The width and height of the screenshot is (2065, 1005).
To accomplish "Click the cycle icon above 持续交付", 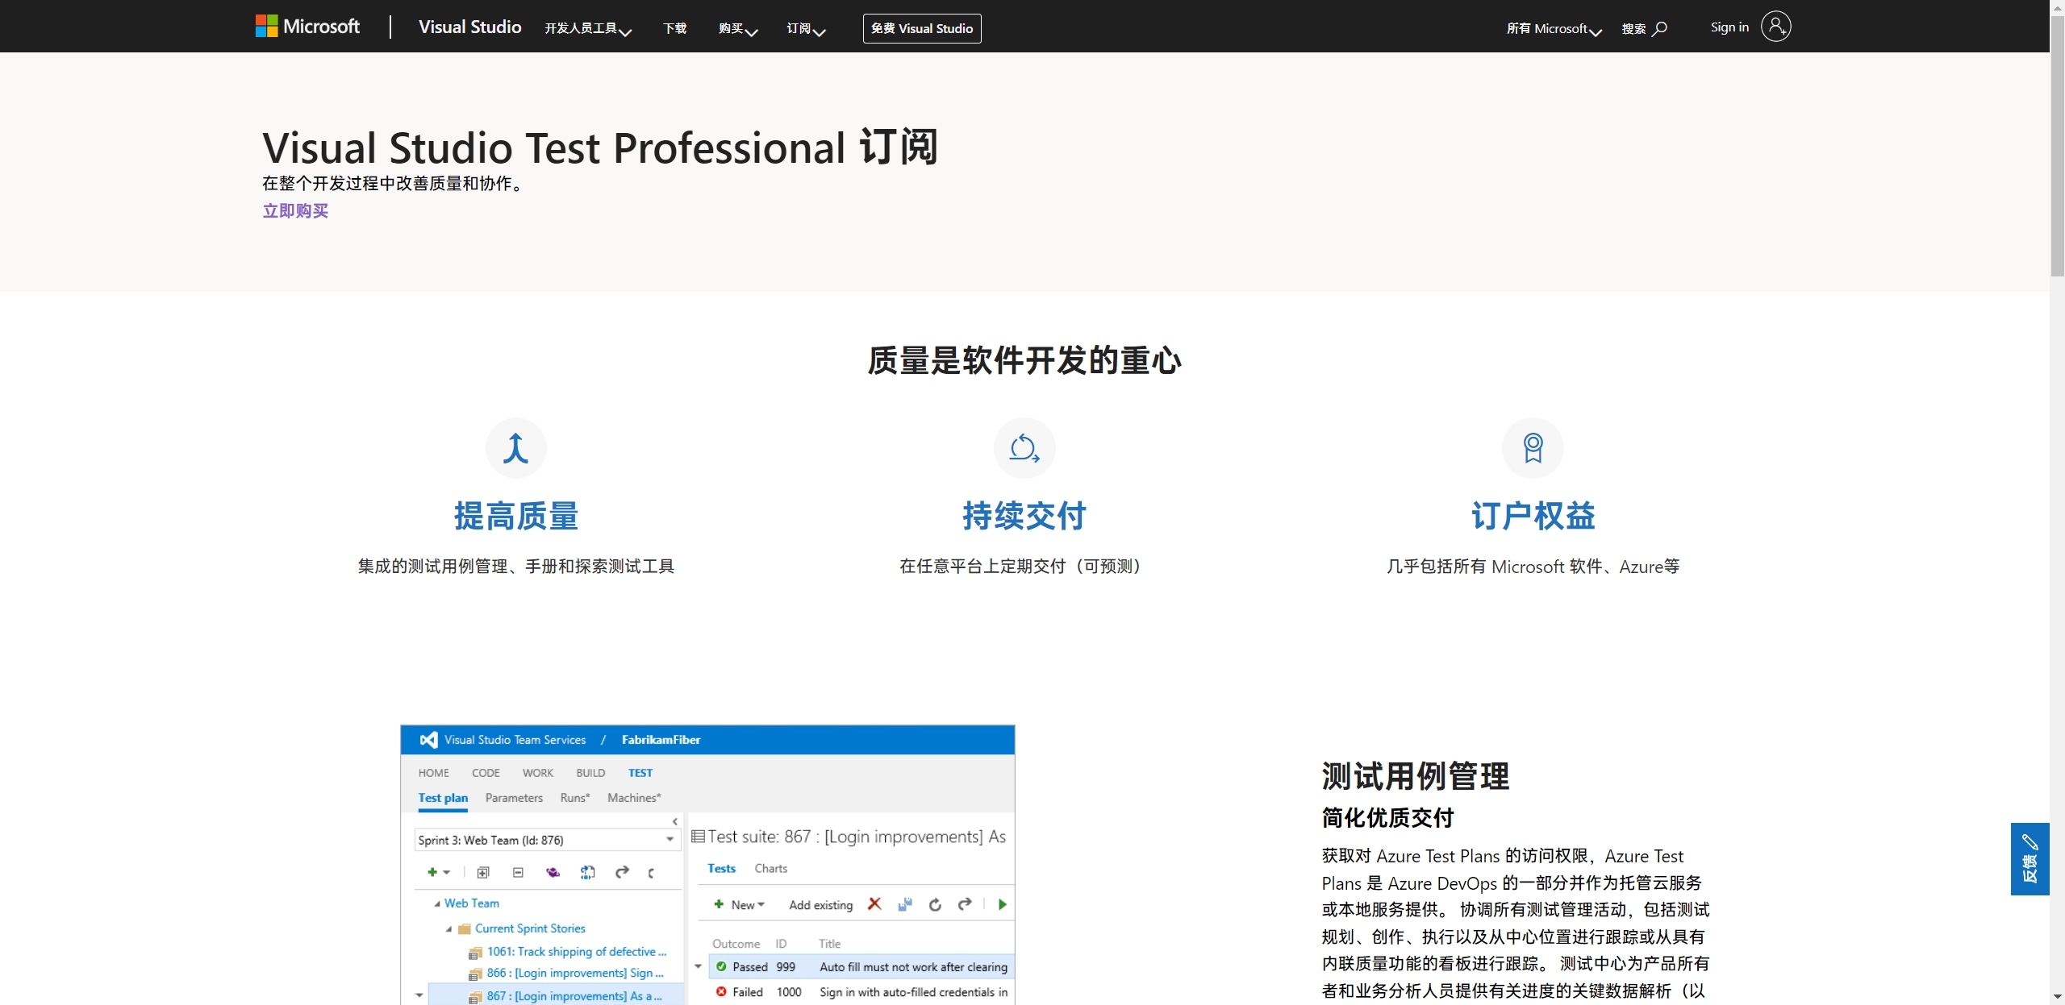I will coord(1024,448).
